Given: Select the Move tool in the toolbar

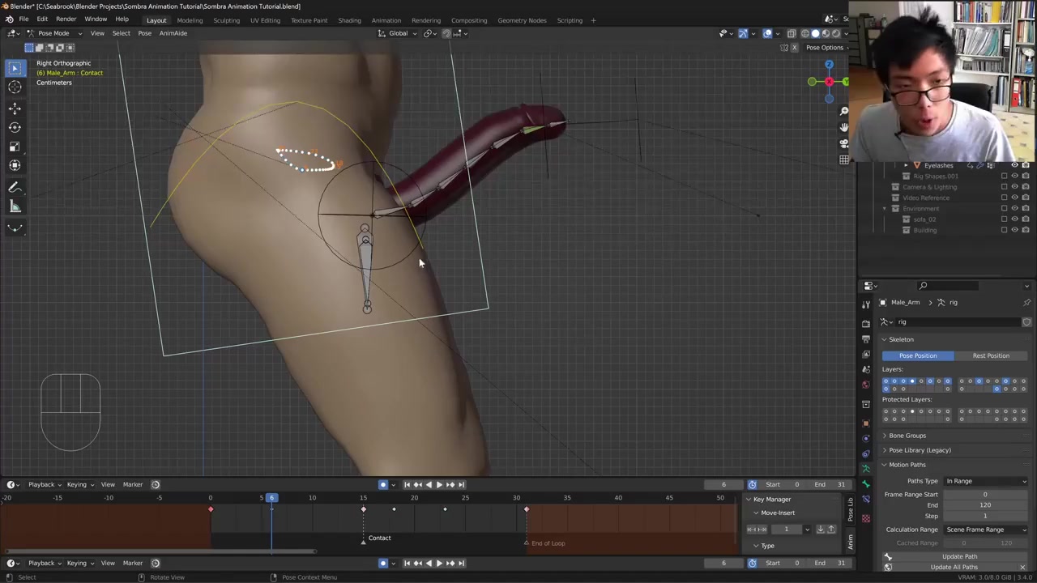Looking at the screenshot, I should (x=15, y=108).
